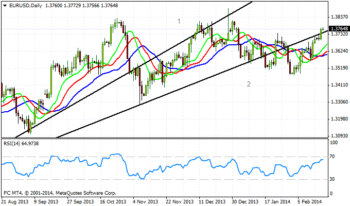Click the 27 Sep 2013 date label
The image size is (350, 206).
(x=80, y=202)
